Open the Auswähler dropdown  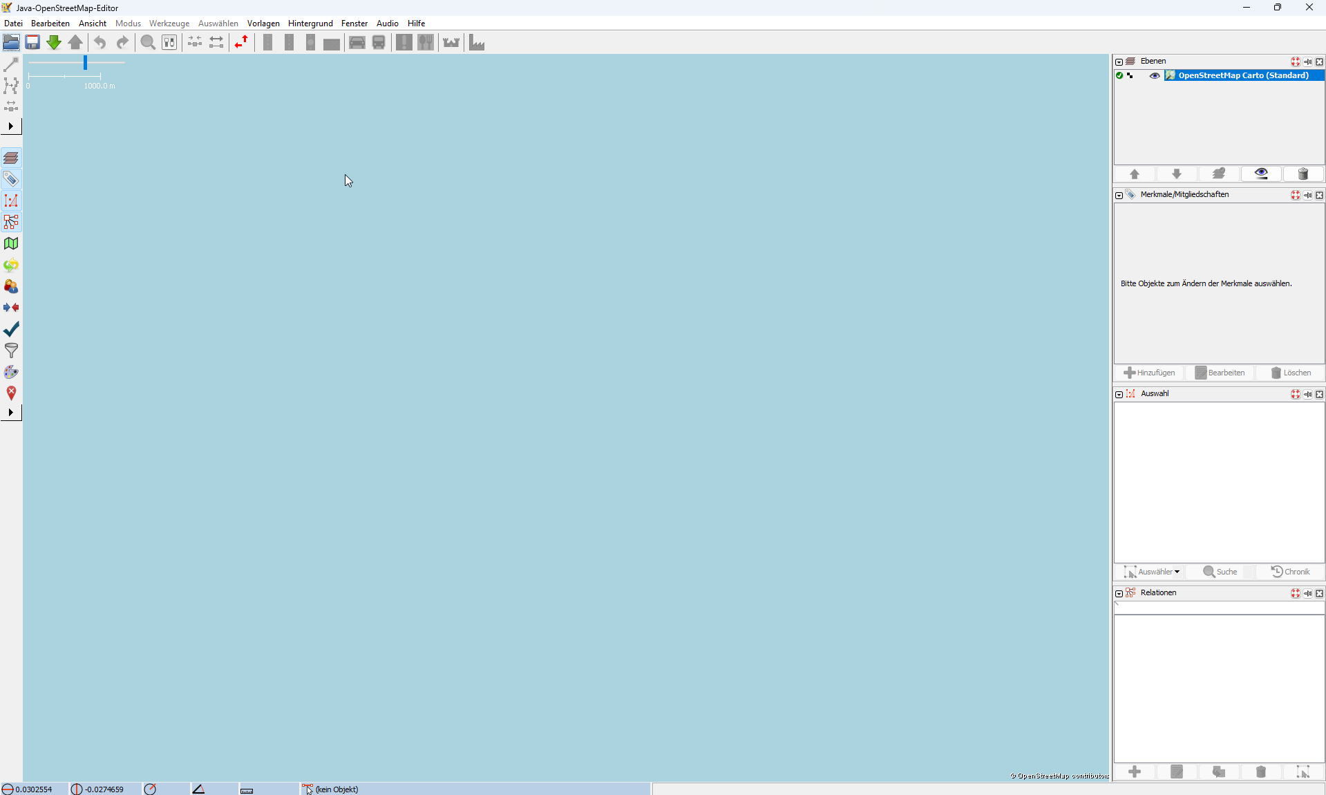tap(1152, 572)
